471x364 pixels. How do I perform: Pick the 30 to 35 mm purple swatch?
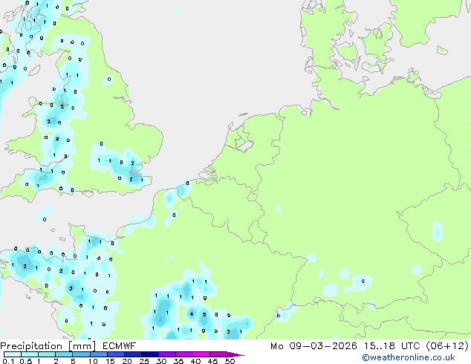tap(167, 354)
